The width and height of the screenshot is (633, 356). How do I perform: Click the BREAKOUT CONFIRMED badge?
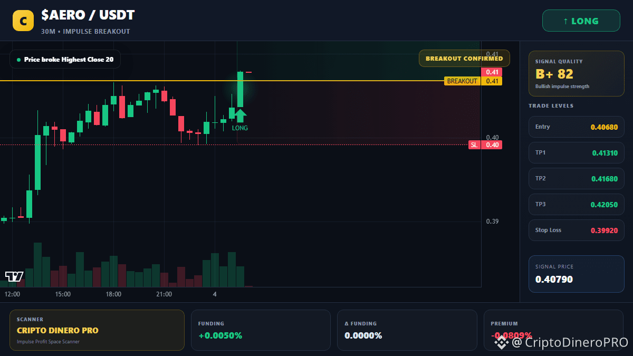coord(464,59)
